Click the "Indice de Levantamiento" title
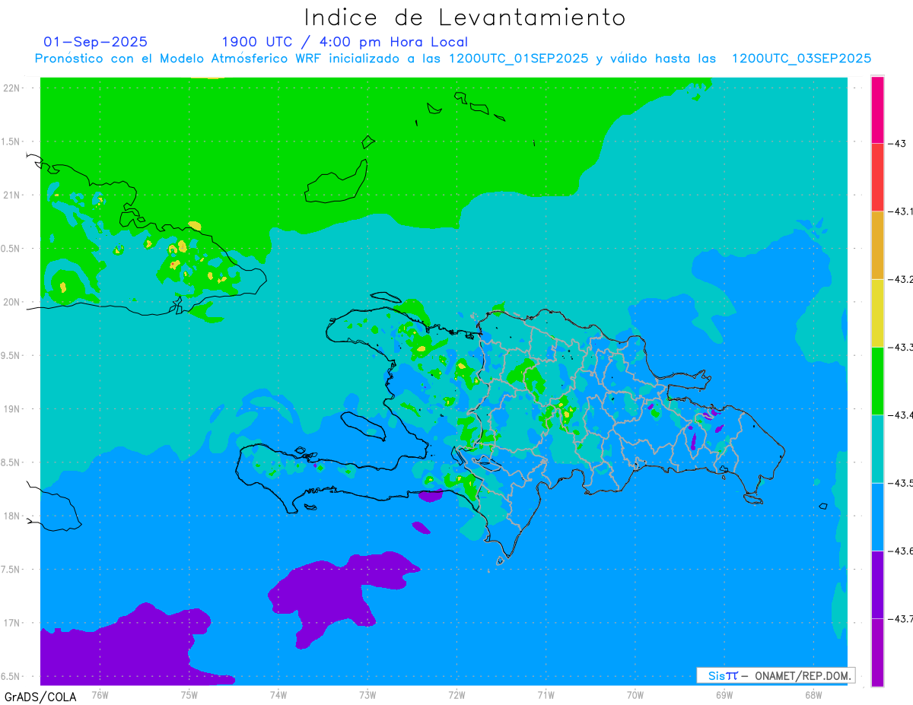This screenshot has height=705, width=913. coord(465,17)
